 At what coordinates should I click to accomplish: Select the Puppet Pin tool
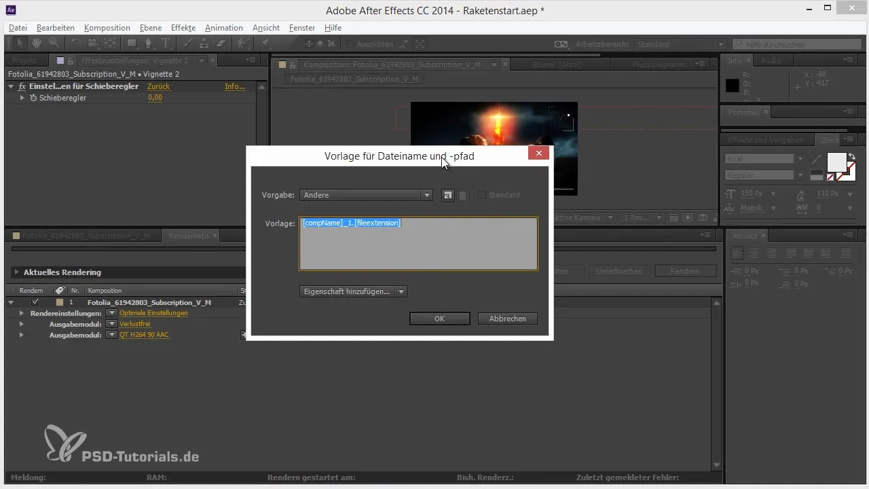(x=264, y=43)
